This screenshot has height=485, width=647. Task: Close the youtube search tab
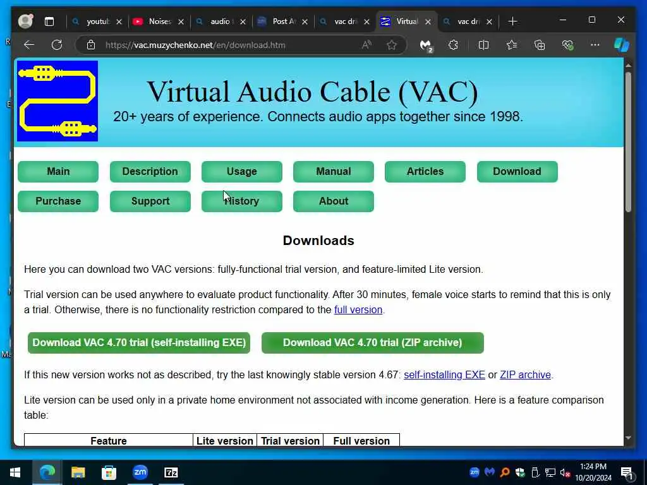(x=119, y=22)
